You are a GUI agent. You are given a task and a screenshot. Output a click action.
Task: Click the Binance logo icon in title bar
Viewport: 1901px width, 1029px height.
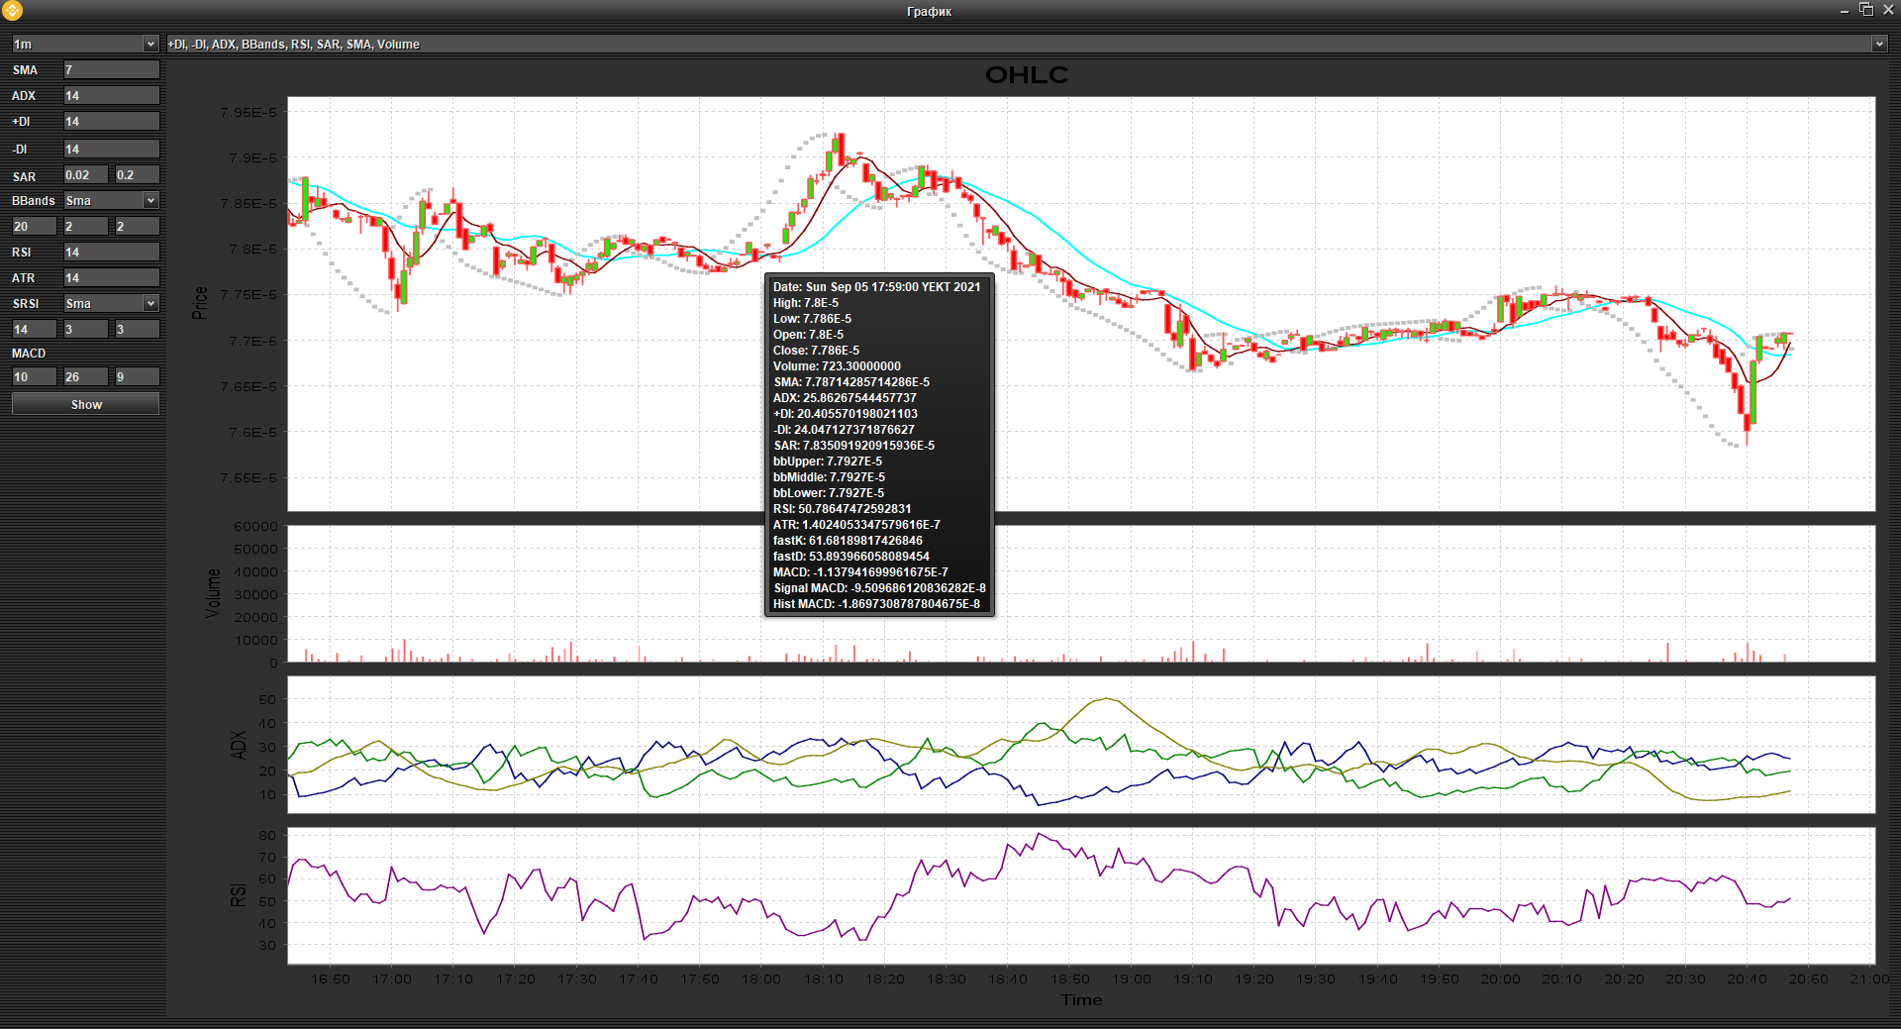click(x=12, y=11)
